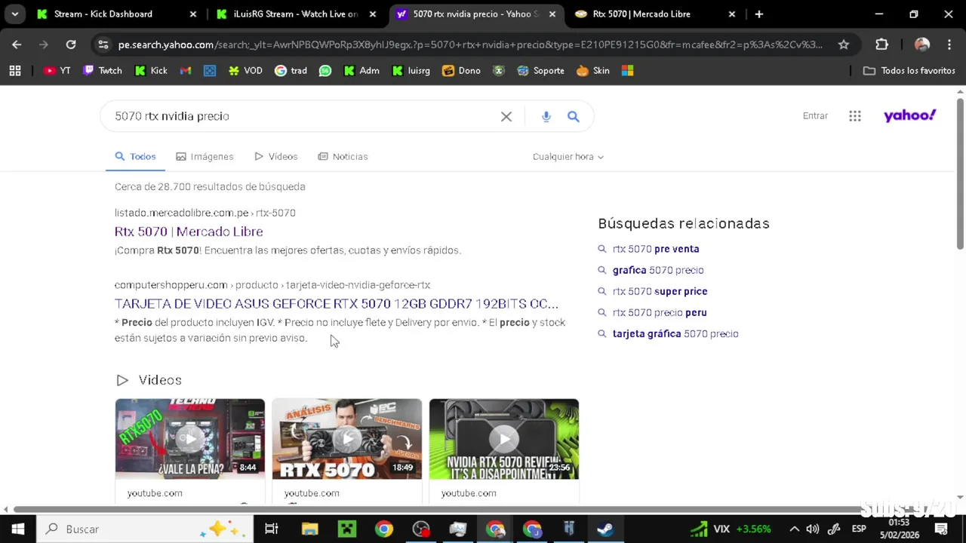The image size is (966, 543).
Task: Search related rtx 5070 pre venta
Action: pyautogui.click(x=656, y=249)
